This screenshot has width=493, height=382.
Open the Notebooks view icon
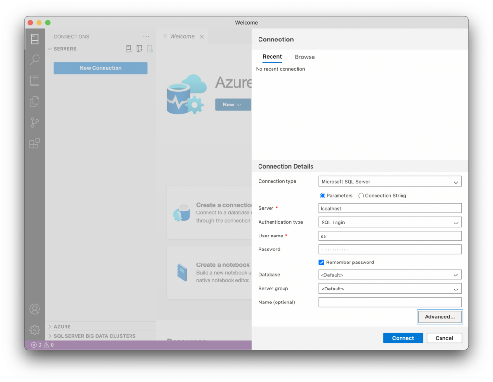coord(35,81)
